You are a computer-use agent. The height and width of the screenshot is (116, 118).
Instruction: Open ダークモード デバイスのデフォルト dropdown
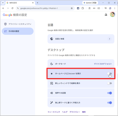tap(103, 64)
